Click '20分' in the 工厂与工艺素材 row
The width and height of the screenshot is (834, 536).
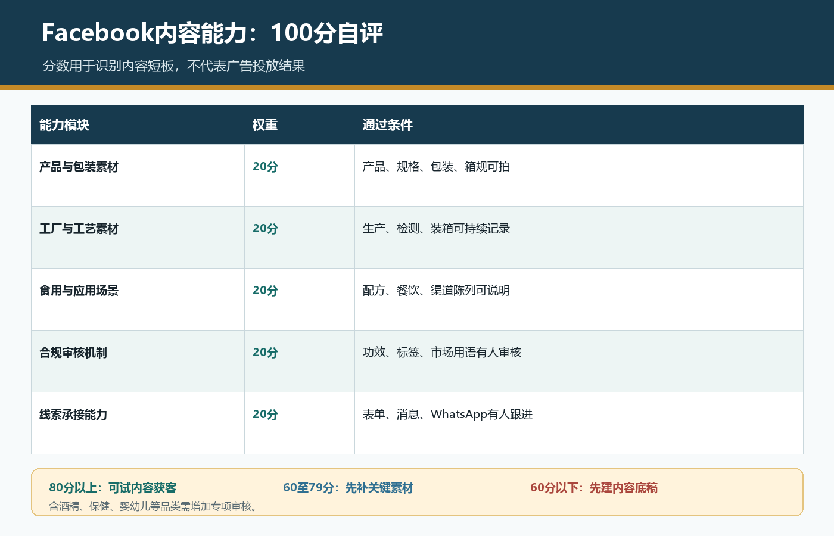[265, 229]
